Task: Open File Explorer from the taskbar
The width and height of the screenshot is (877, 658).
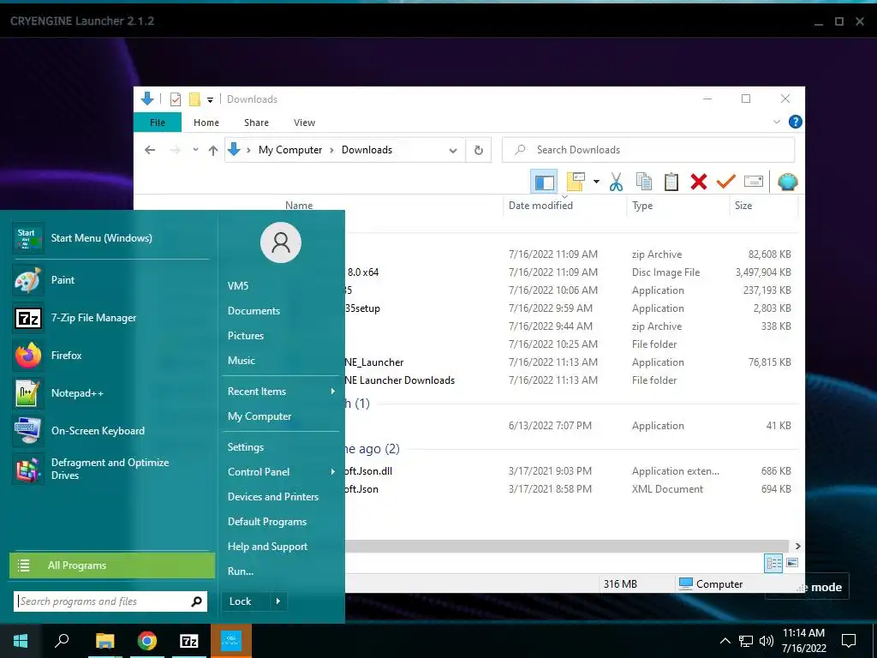Action: pyautogui.click(x=104, y=641)
